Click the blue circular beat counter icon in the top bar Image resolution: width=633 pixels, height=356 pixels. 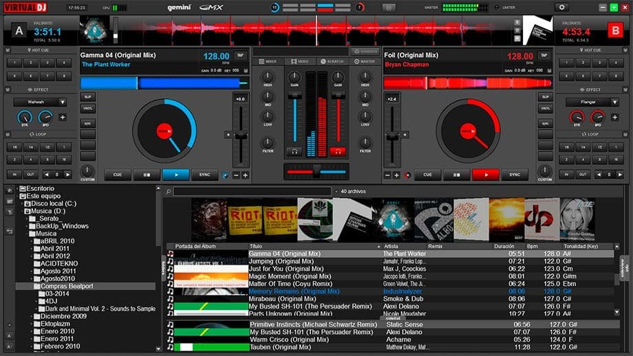pyautogui.click(x=275, y=8)
